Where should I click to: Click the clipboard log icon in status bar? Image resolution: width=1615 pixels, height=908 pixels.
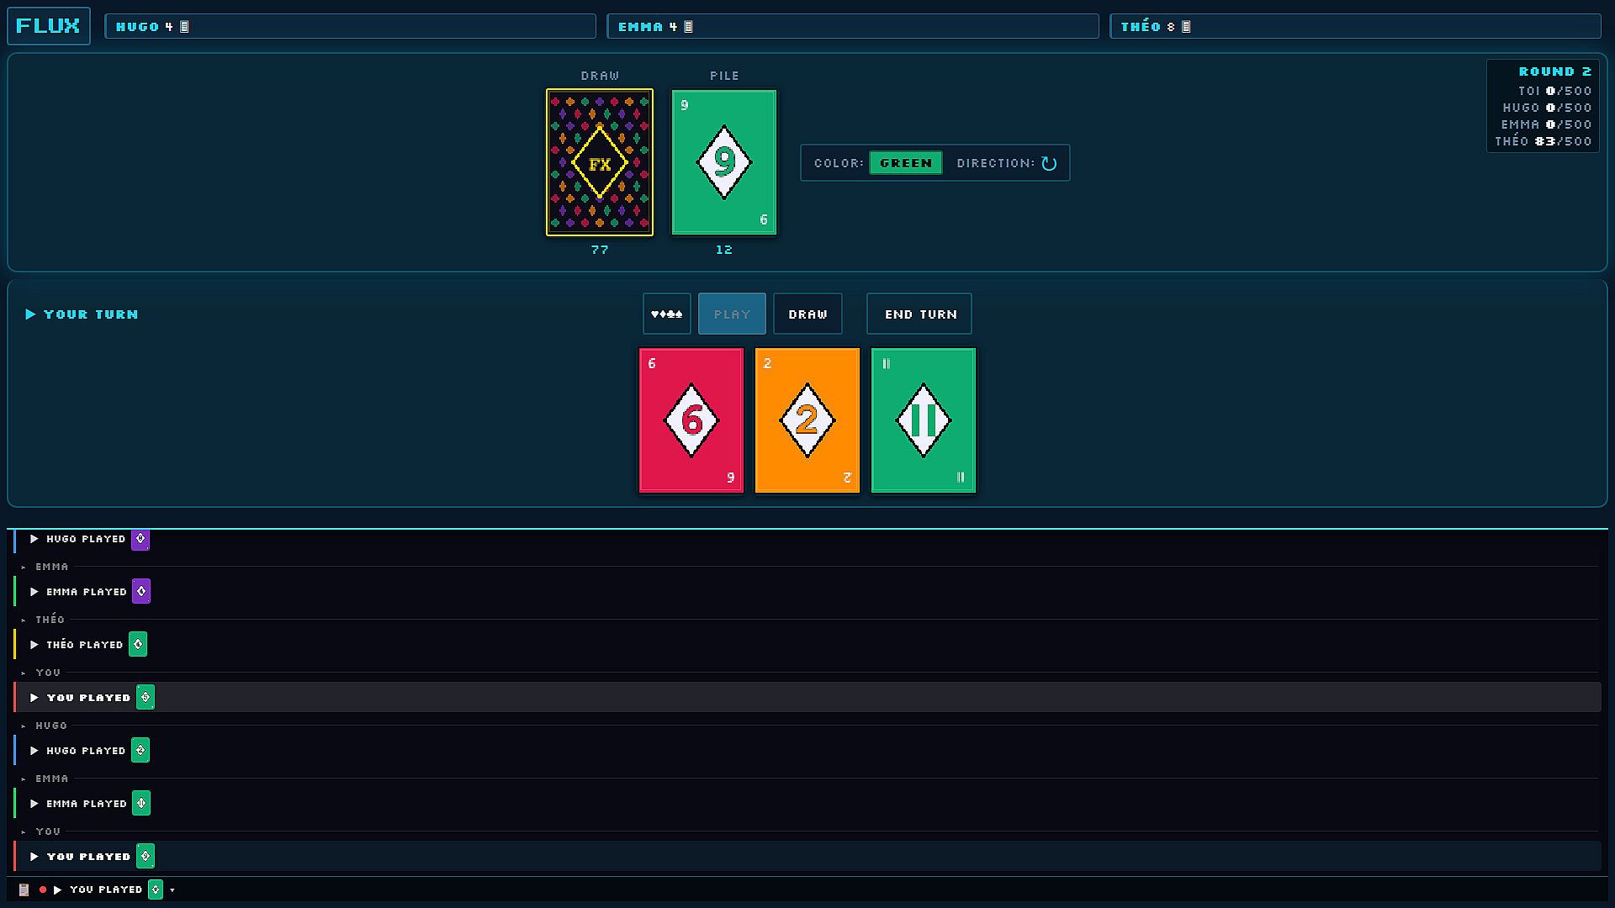tap(24, 890)
